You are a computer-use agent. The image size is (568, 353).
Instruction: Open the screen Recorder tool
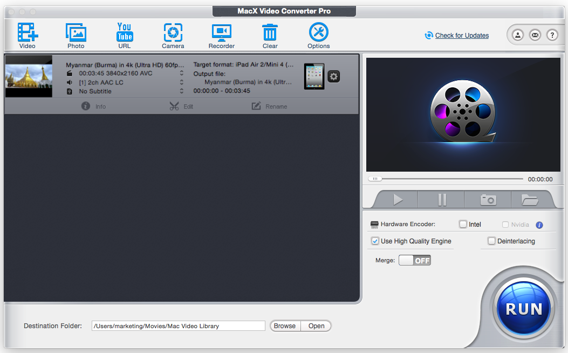click(x=221, y=32)
